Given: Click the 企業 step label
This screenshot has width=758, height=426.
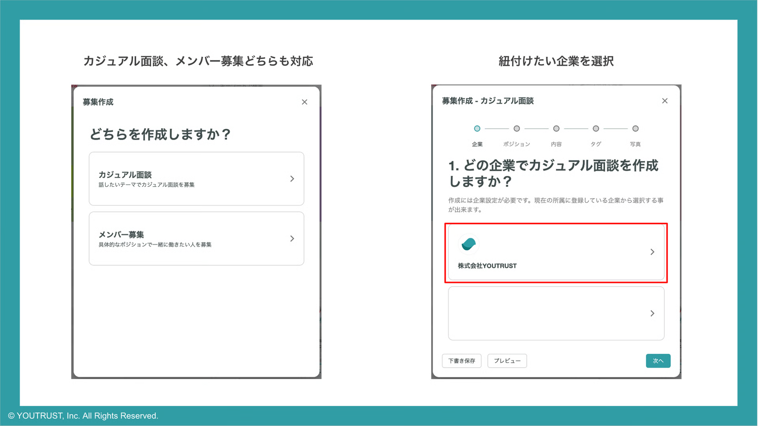Looking at the screenshot, I should click(x=477, y=144).
